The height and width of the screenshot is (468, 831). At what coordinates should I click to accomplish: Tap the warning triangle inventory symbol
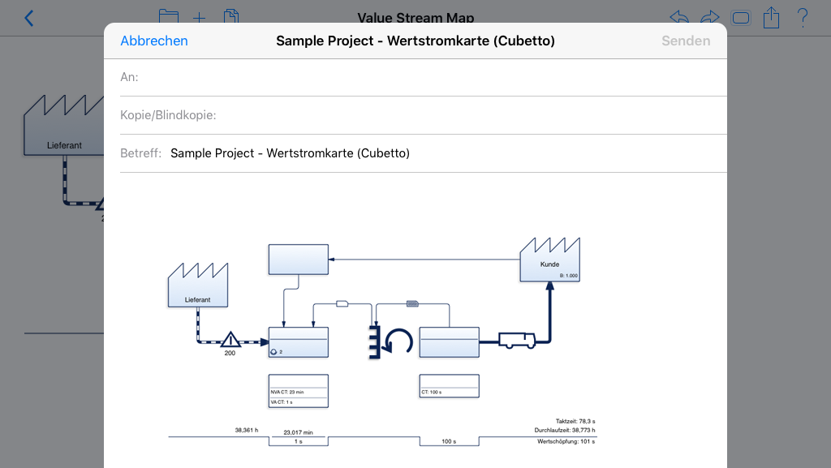tap(230, 339)
